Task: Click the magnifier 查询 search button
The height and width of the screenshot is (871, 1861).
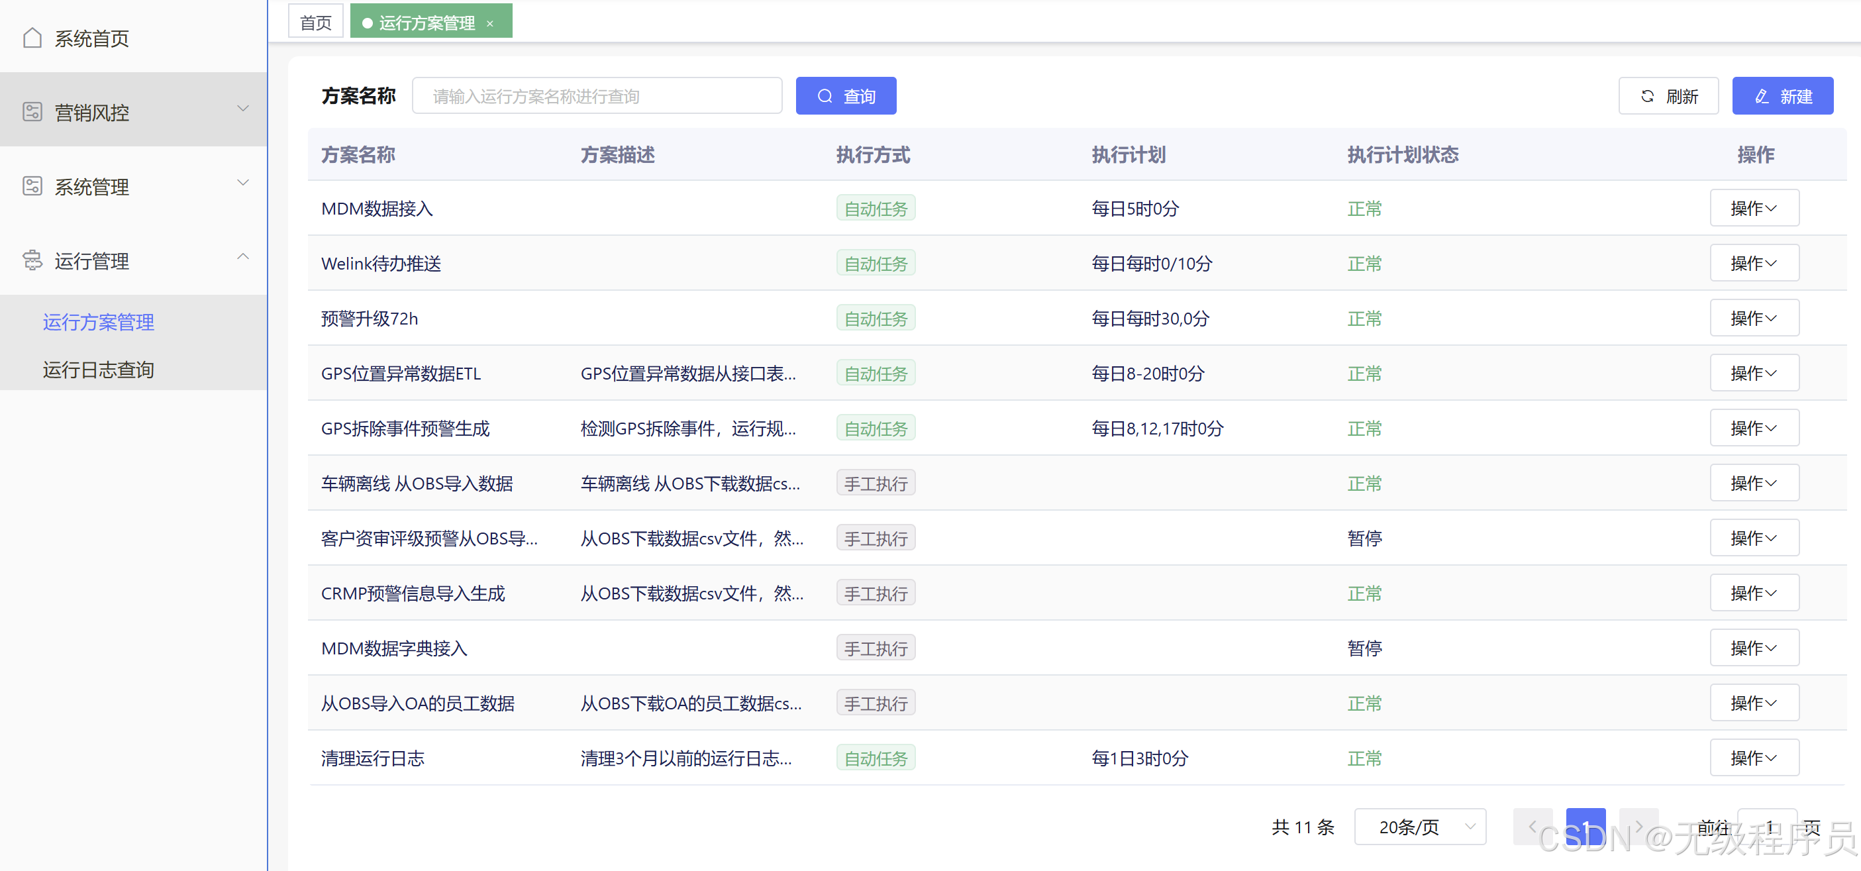Action: click(845, 96)
